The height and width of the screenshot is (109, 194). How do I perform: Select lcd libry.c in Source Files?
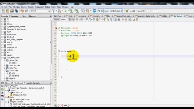coord(15,76)
